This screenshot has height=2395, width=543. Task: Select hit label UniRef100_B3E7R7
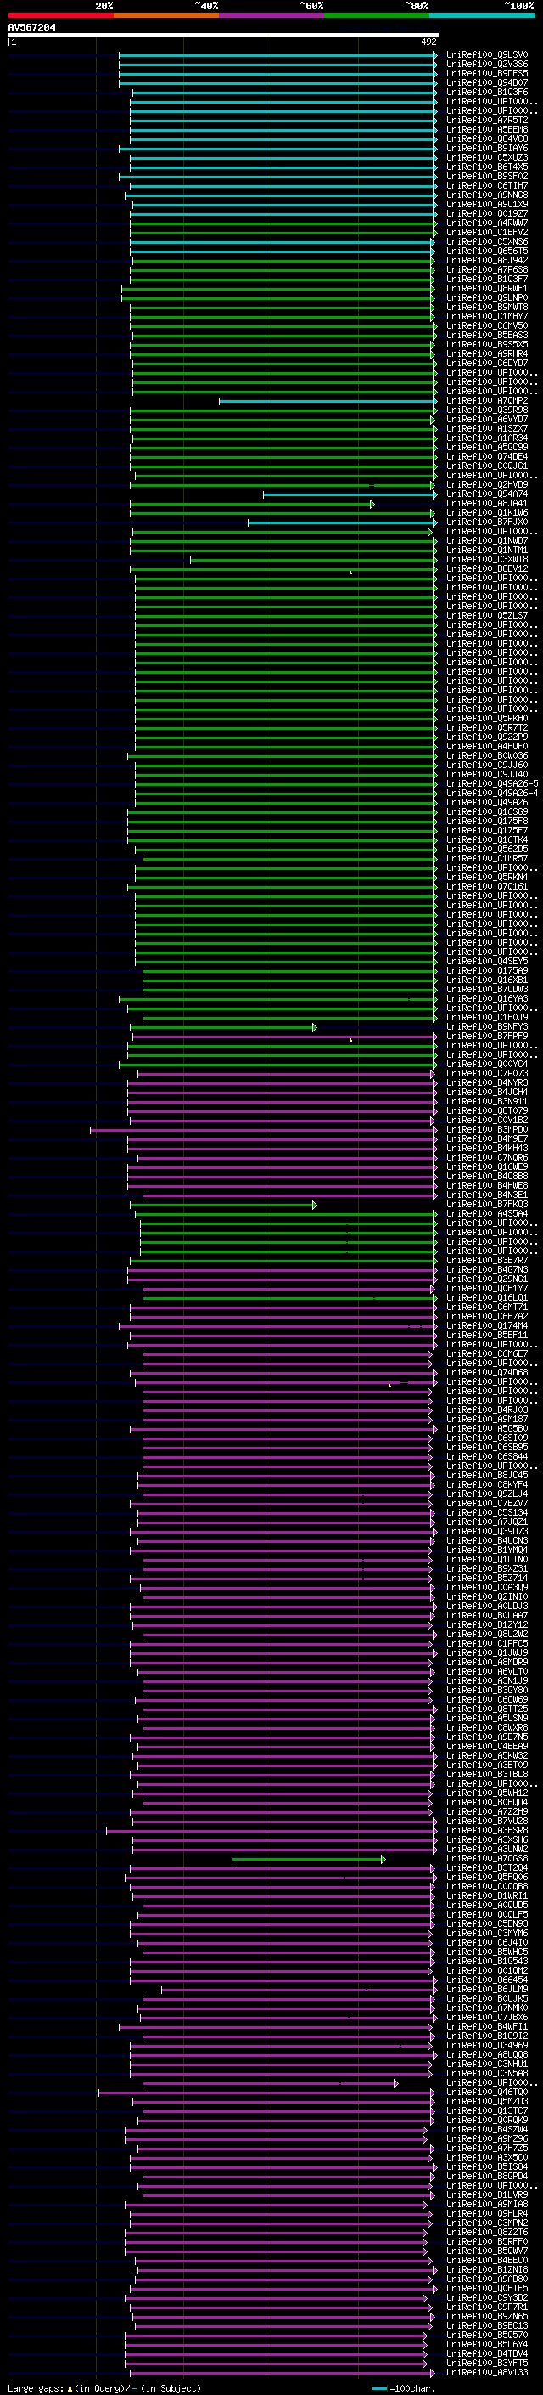click(x=487, y=1261)
